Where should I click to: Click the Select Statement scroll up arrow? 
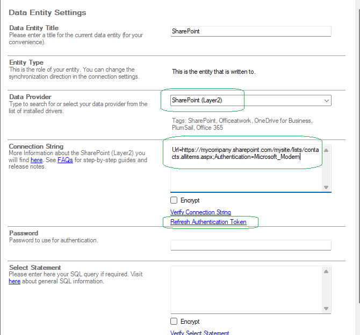point(326,271)
